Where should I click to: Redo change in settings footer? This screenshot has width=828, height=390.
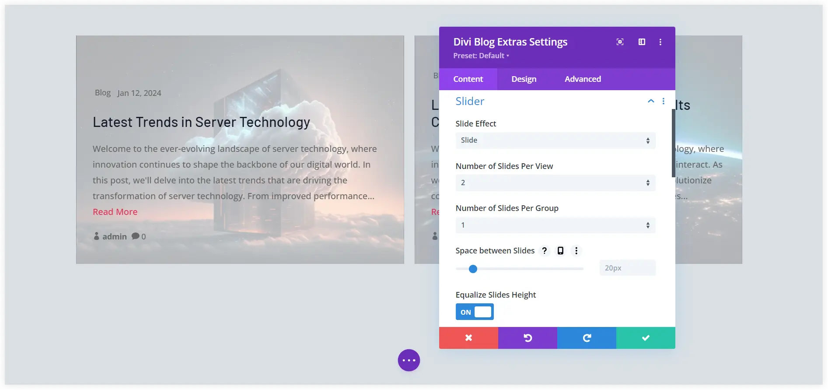(x=587, y=338)
